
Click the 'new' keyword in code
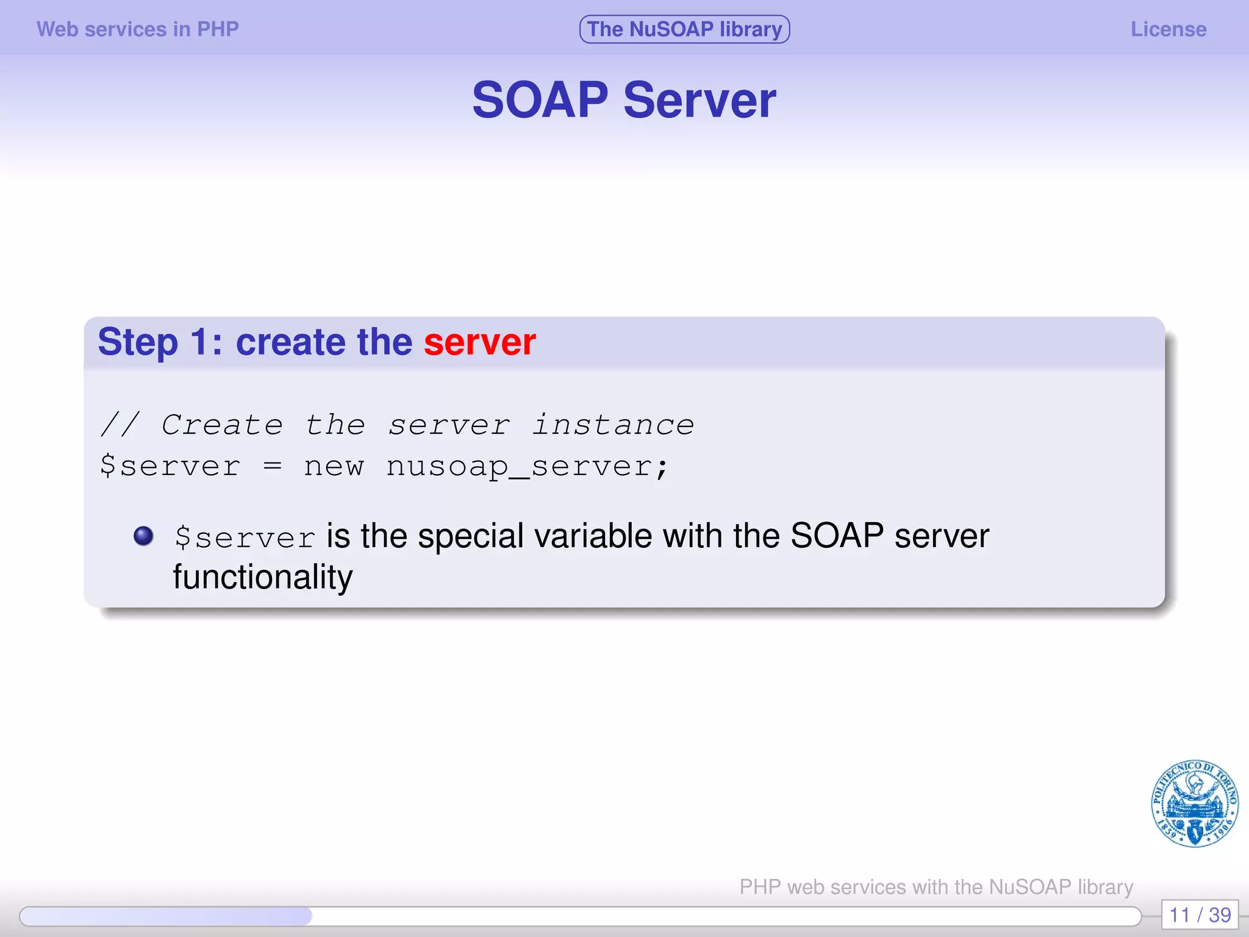tap(334, 467)
